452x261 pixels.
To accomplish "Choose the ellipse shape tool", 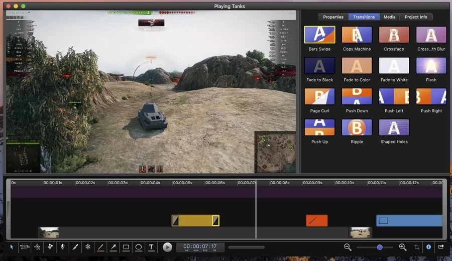I will tap(139, 247).
